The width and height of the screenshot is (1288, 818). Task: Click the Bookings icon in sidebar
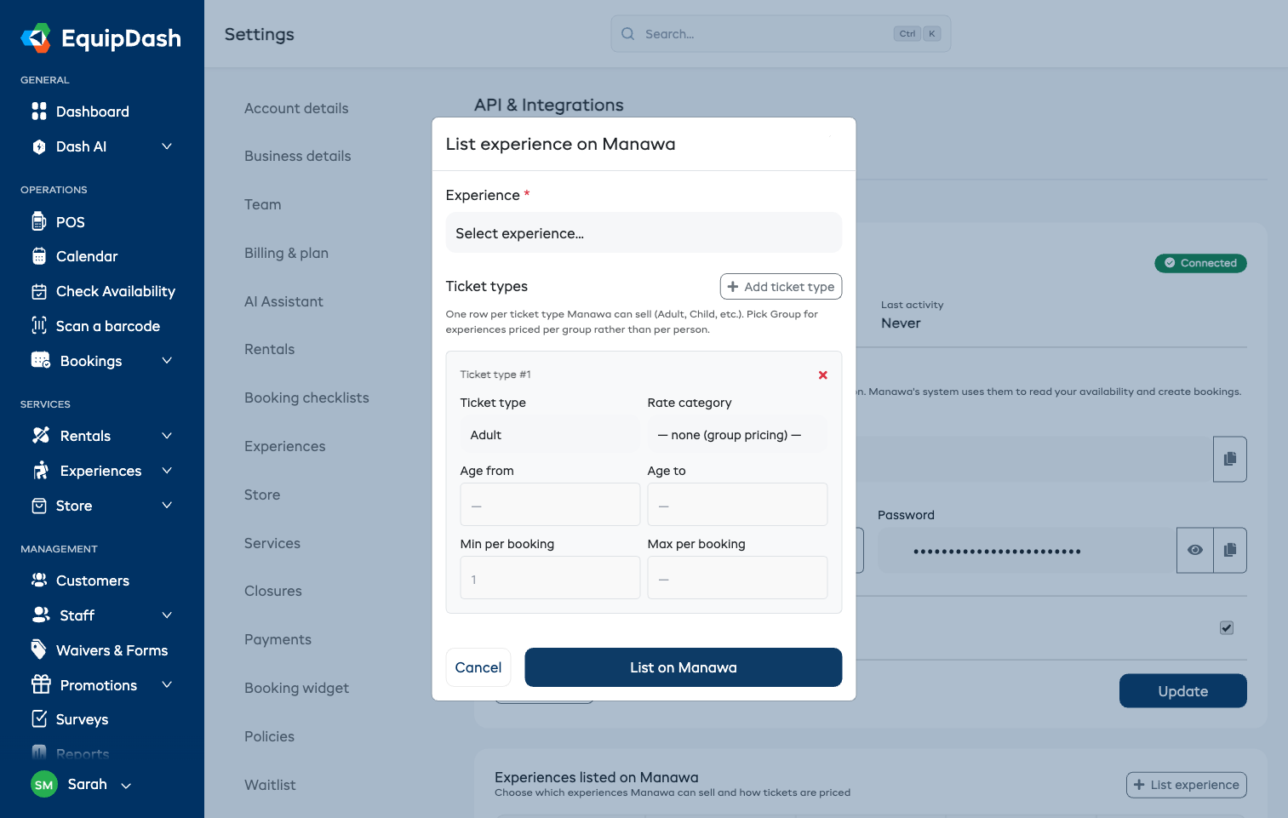pyautogui.click(x=41, y=360)
